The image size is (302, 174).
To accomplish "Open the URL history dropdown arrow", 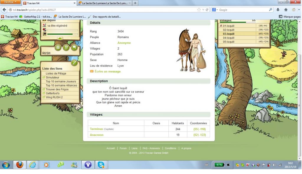I will [203, 10].
